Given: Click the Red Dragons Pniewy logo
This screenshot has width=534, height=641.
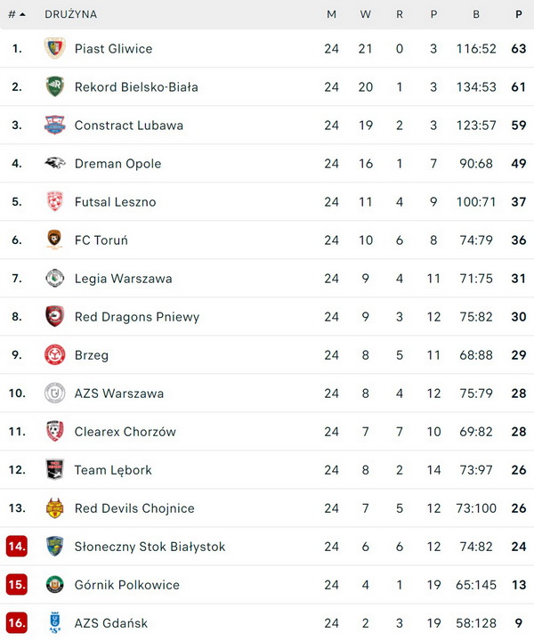Looking at the screenshot, I should point(55,317).
